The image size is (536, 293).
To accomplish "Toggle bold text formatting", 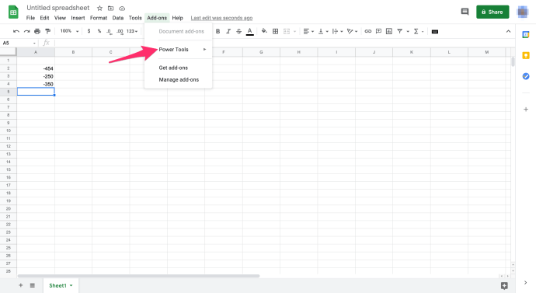I will click(218, 31).
